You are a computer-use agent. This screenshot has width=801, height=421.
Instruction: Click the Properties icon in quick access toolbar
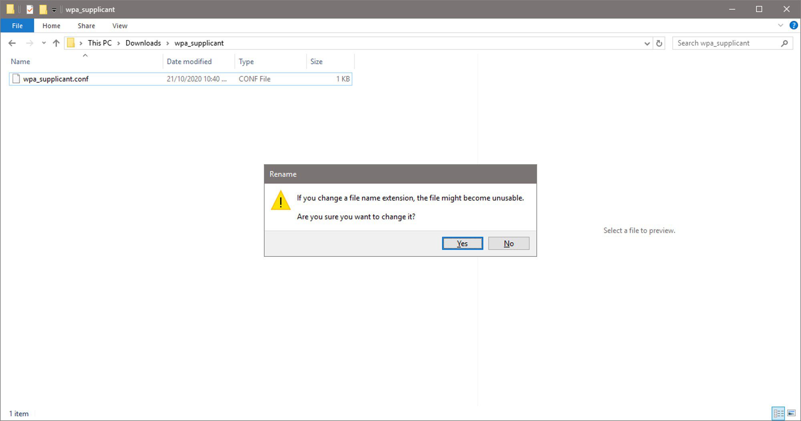pos(30,9)
